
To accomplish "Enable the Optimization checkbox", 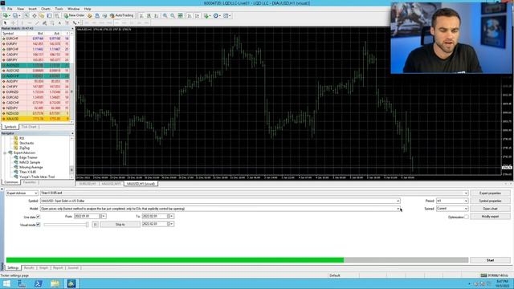I will (x=466, y=217).
